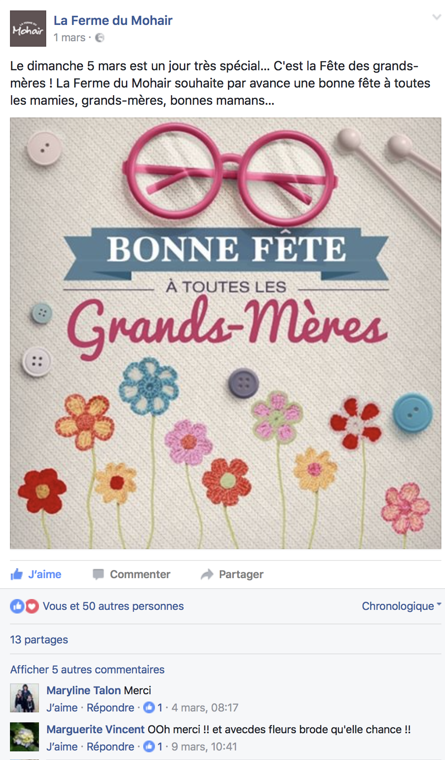Image resolution: width=445 pixels, height=760 pixels.
Task: Open the Bonne Fête Grands-Mères image
Action: pos(226,333)
